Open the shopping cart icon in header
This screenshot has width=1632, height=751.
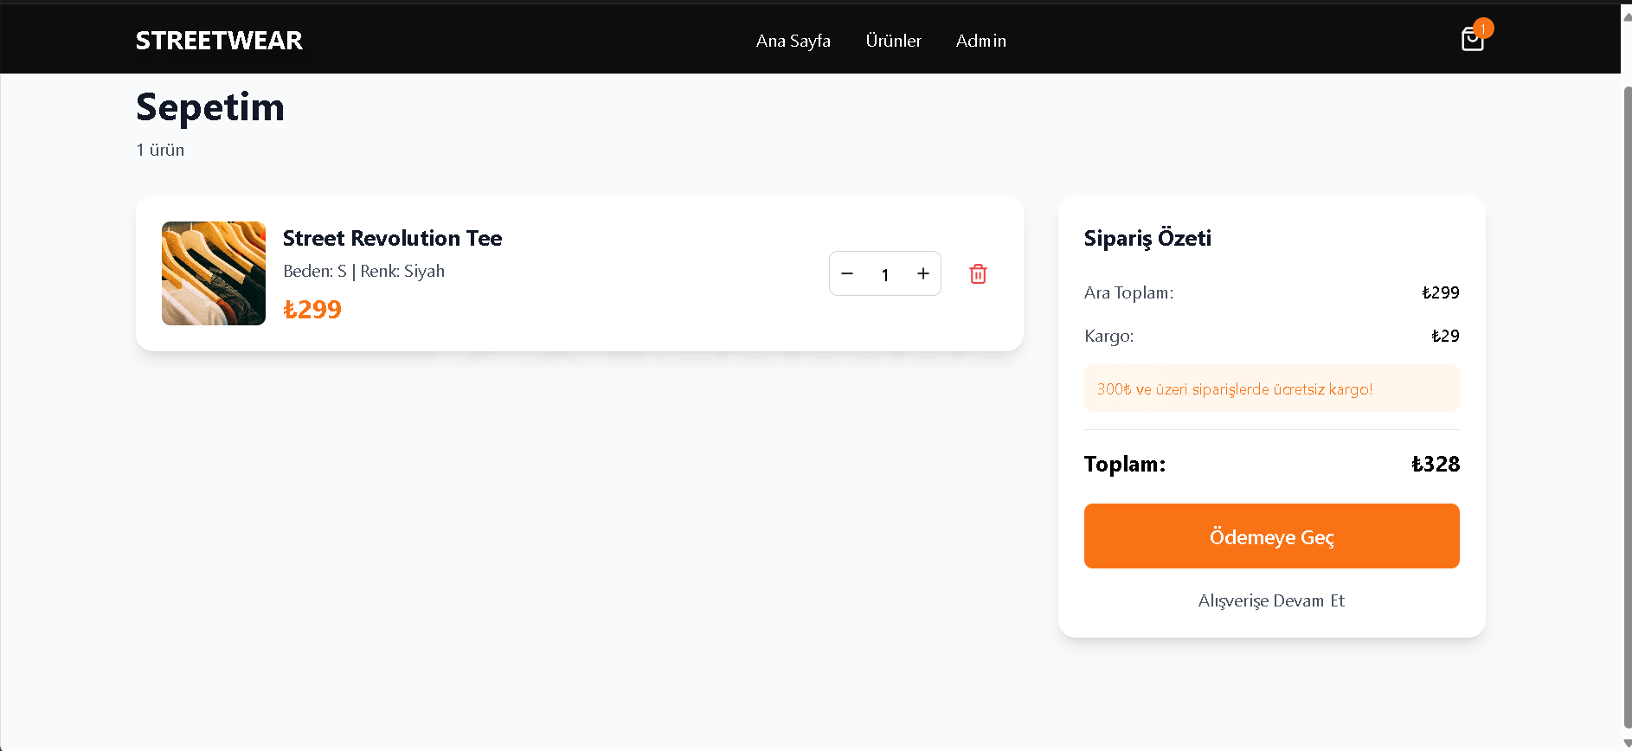tap(1473, 39)
